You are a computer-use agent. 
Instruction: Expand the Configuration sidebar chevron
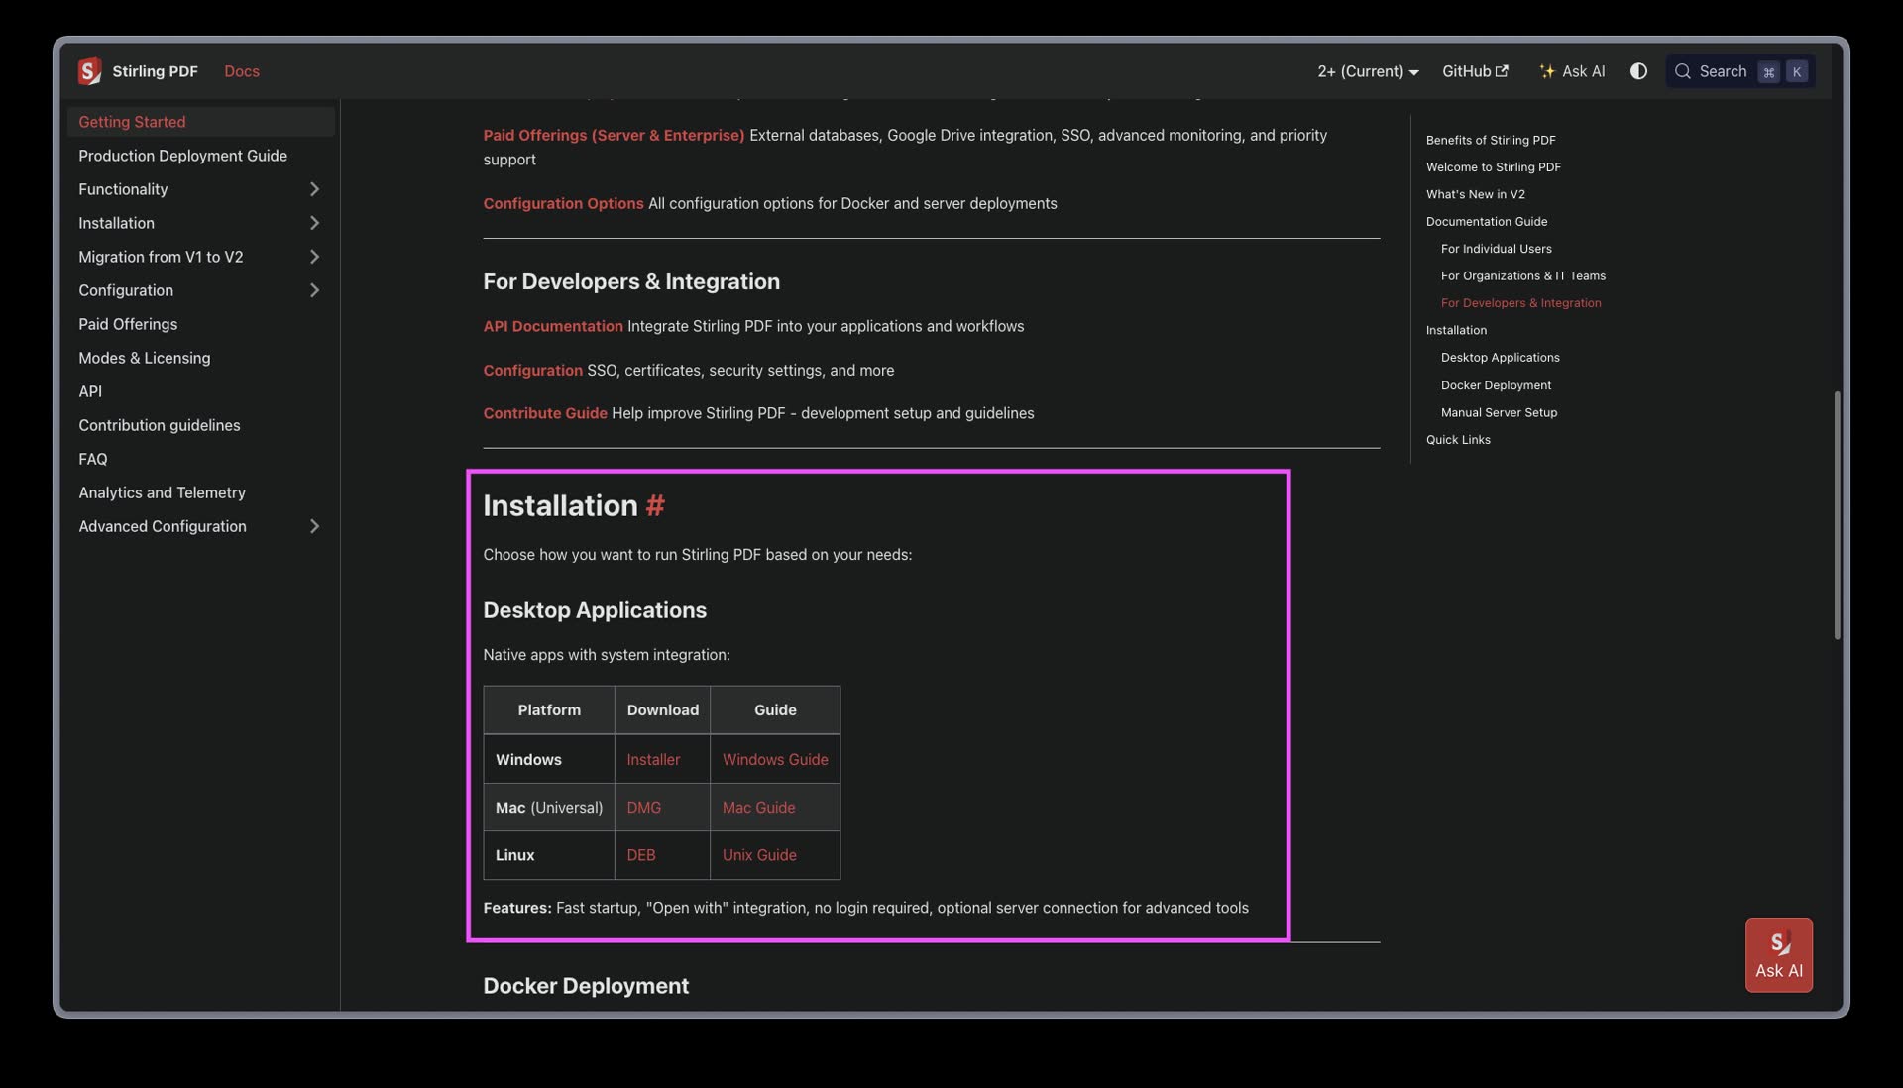(x=314, y=290)
